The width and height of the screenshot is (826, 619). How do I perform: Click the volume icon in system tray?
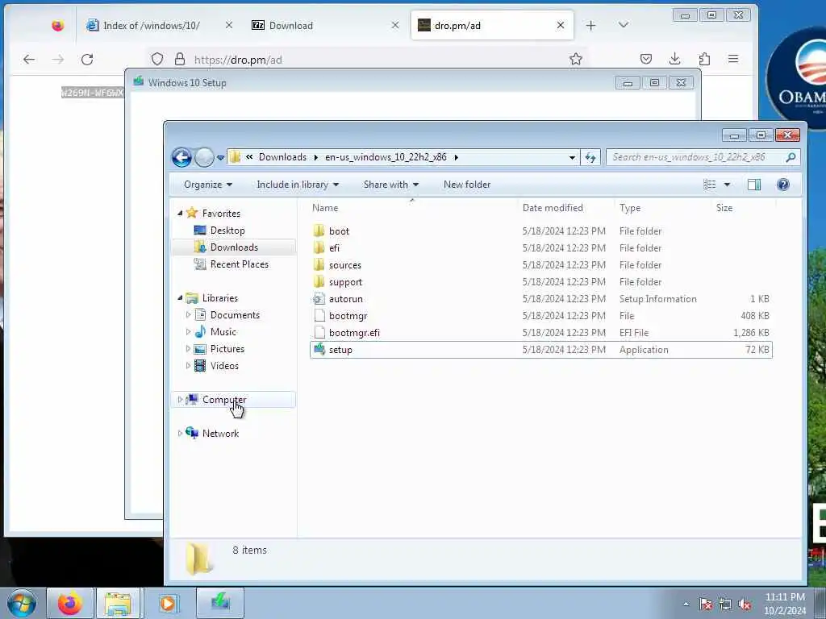745,604
